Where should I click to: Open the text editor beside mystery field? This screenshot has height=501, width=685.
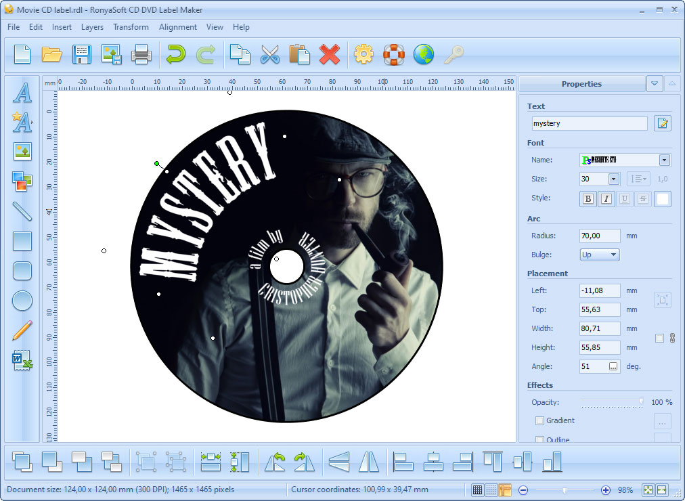click(662, 123)
